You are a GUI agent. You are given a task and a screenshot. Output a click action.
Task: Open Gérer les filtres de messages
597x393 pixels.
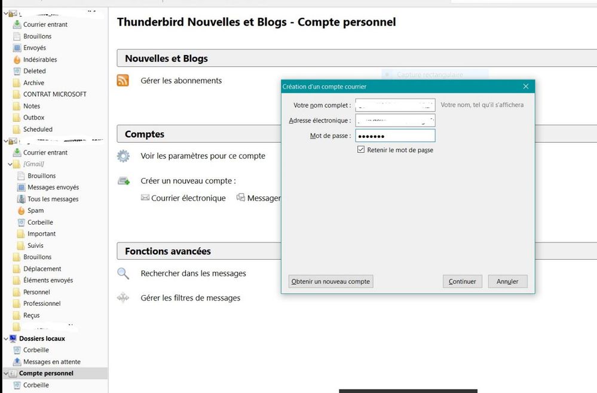coord(191,298)
